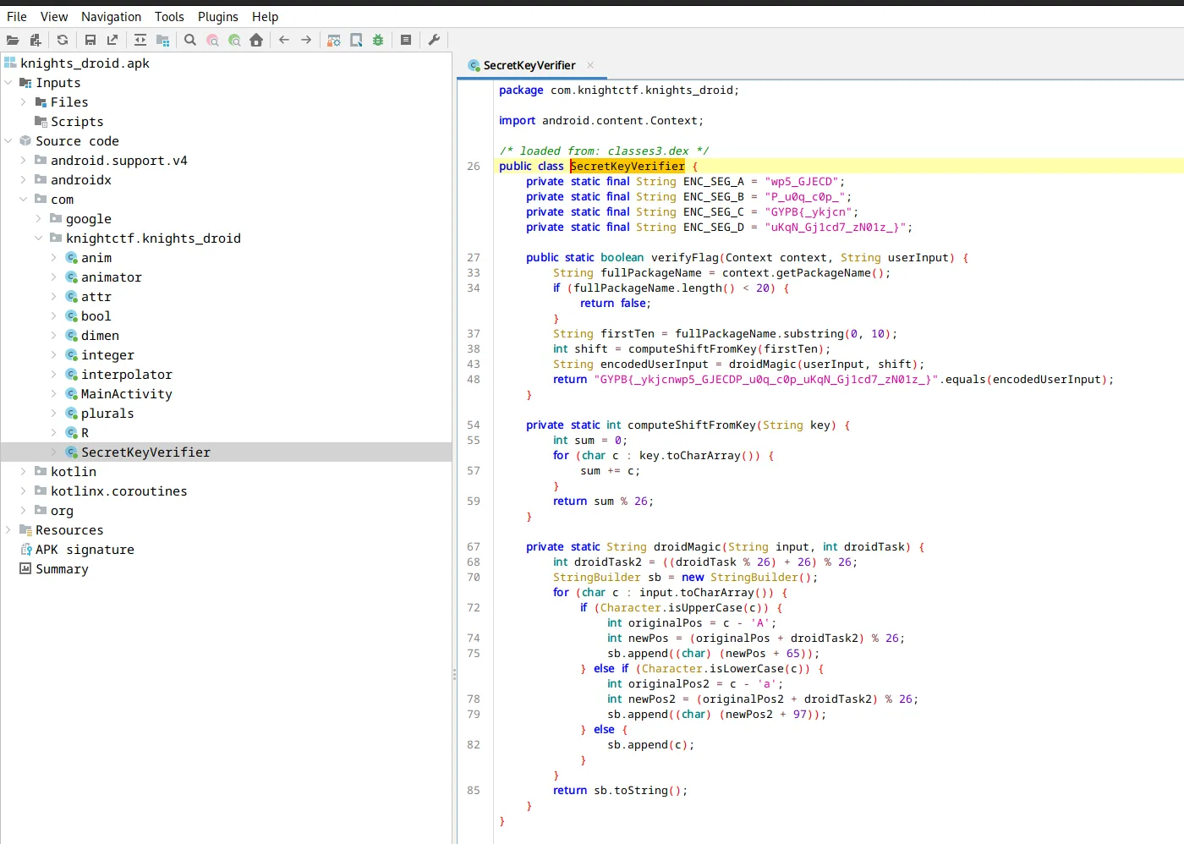This screenshot has width=1184, height=844.
Task: Toggle flatten packages view
Action: tap(163, 40)
